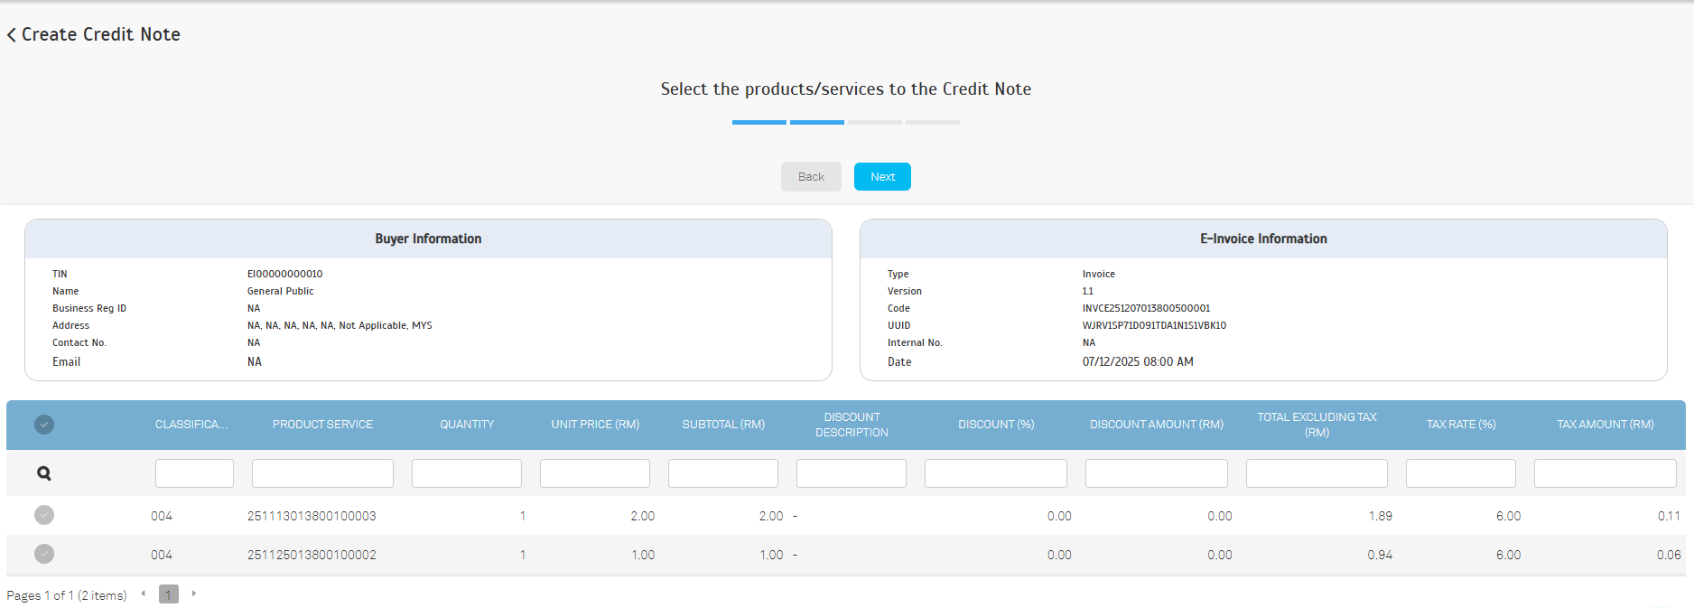Go to previous page using pagination arrow
The height and width of the screenshot is (608, 1694).
point(143,594)
